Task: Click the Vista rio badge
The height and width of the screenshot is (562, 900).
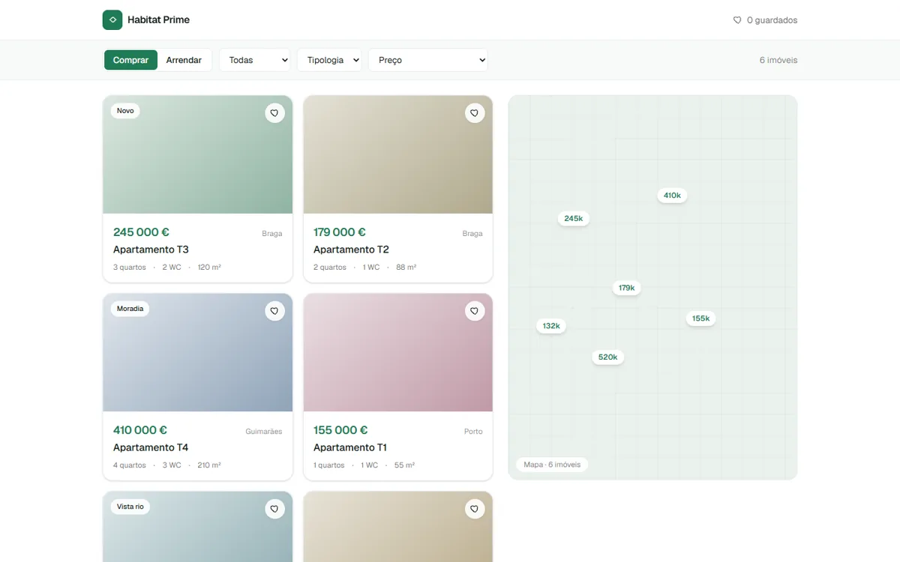Action: pos(130,507)
